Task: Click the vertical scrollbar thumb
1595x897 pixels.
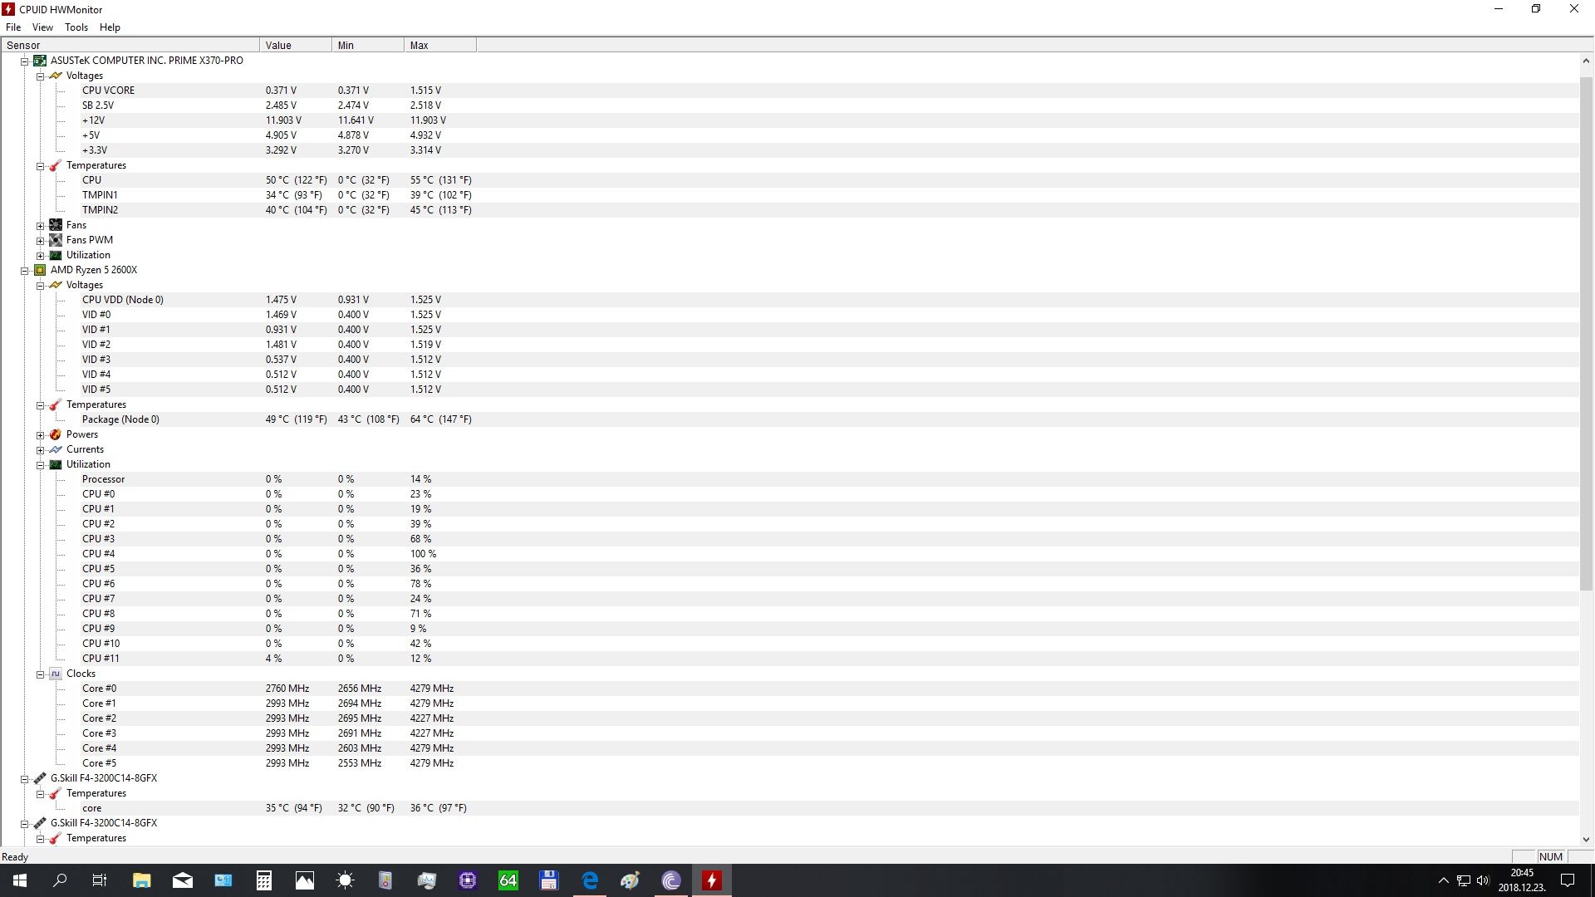Action: point(1586,334)
